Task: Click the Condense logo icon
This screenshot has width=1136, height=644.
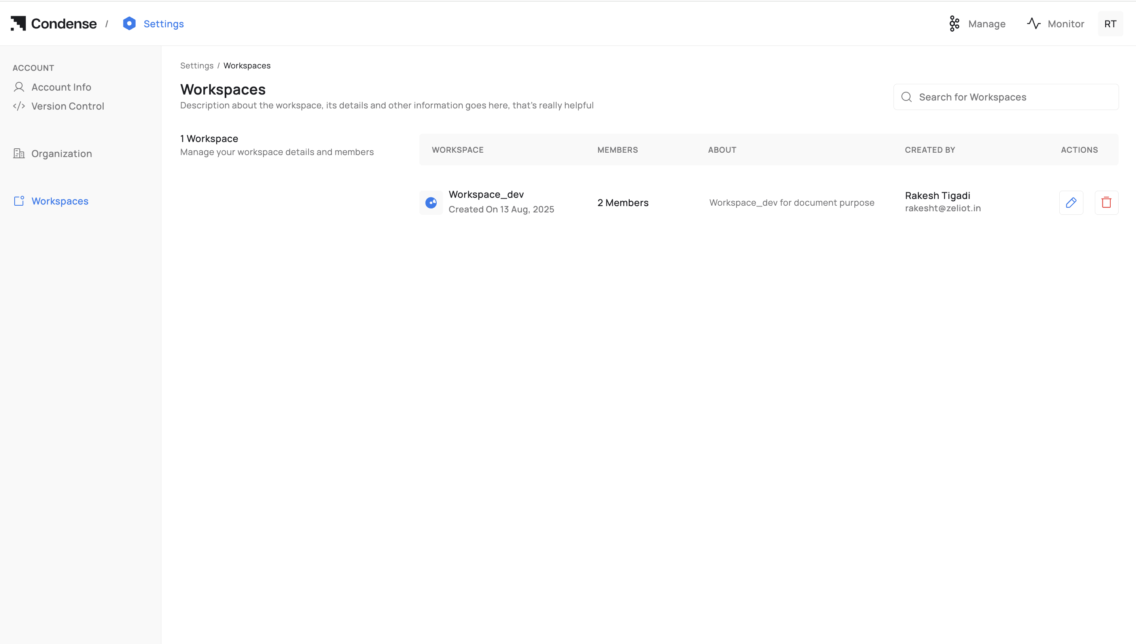Action: click(18, 23)
